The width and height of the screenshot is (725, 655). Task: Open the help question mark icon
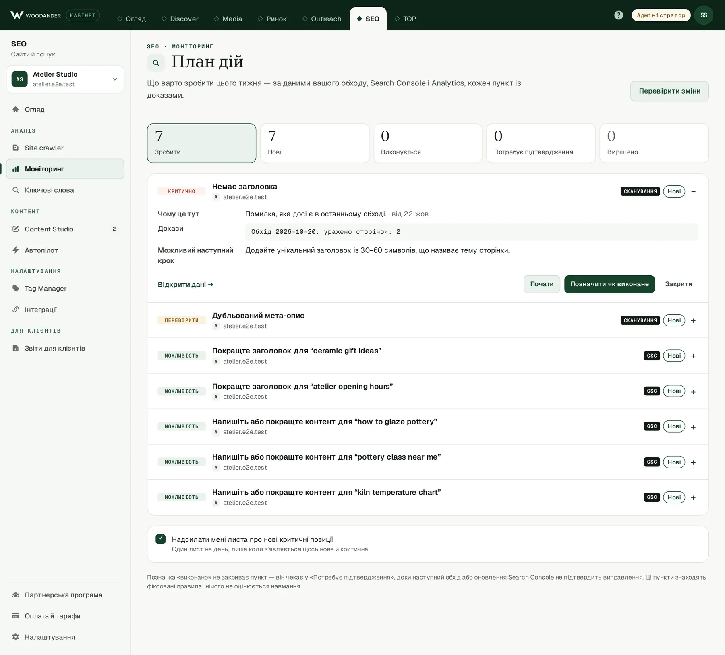pyautogui.click(x=619, y=15)
